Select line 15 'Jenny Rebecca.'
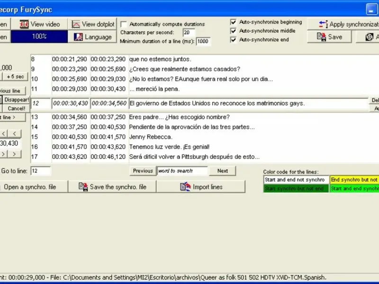The image size is (379, 284). [x=151, y=137]
